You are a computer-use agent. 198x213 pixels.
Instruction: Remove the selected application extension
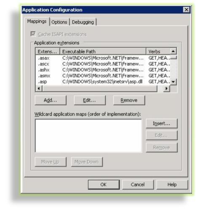(129, 100)
